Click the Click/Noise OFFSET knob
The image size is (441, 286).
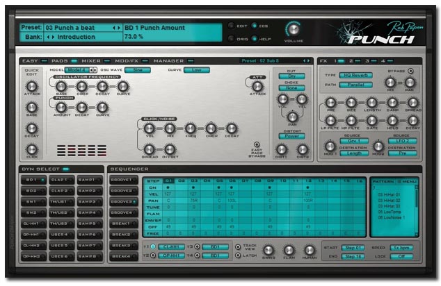(170, 149)
